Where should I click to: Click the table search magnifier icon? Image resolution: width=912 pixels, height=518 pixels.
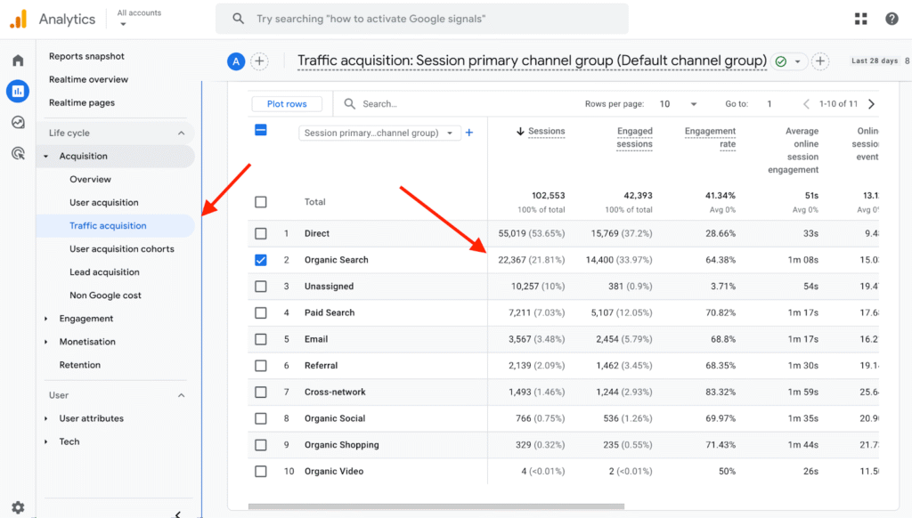[349, 103]
